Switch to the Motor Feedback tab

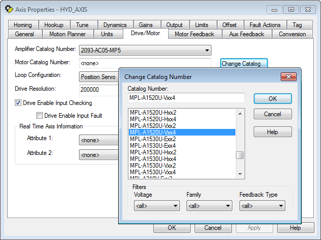[x=195, y=34]
